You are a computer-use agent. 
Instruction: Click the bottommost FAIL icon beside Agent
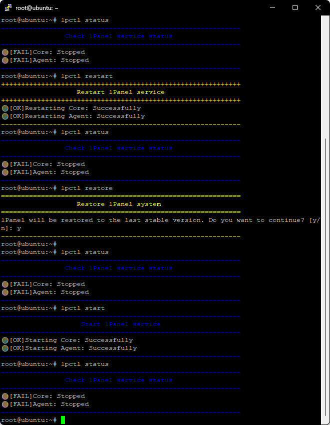coord(5,404)
